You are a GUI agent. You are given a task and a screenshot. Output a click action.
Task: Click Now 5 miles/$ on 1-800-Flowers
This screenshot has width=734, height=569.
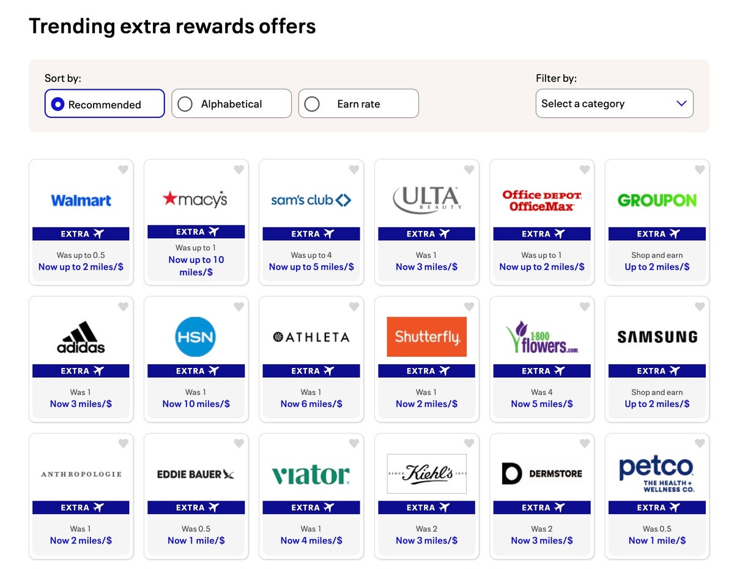tap(542, 404)
